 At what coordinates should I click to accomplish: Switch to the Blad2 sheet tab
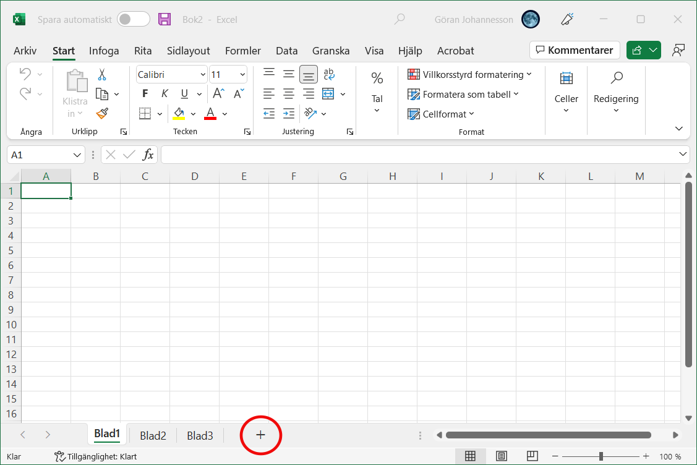point(153,436)
